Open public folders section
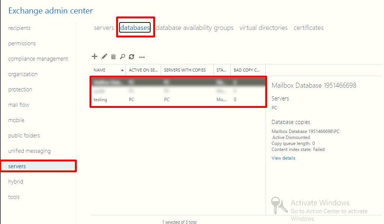Screen dimensions: 384x224 (24, 135)
